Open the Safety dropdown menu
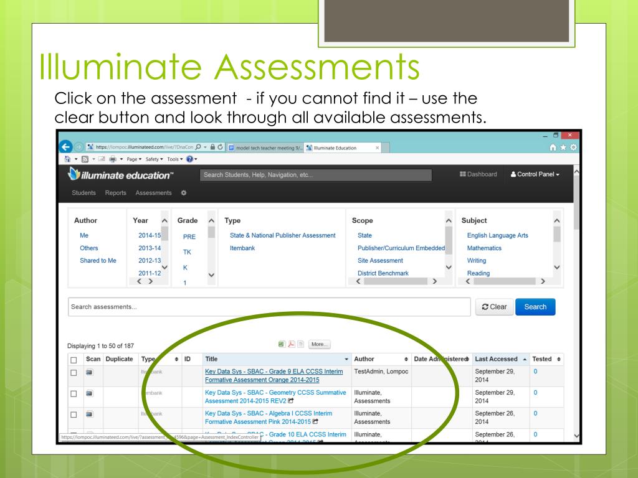Screen dimensions: 638x478 click(x=155, y=159)
